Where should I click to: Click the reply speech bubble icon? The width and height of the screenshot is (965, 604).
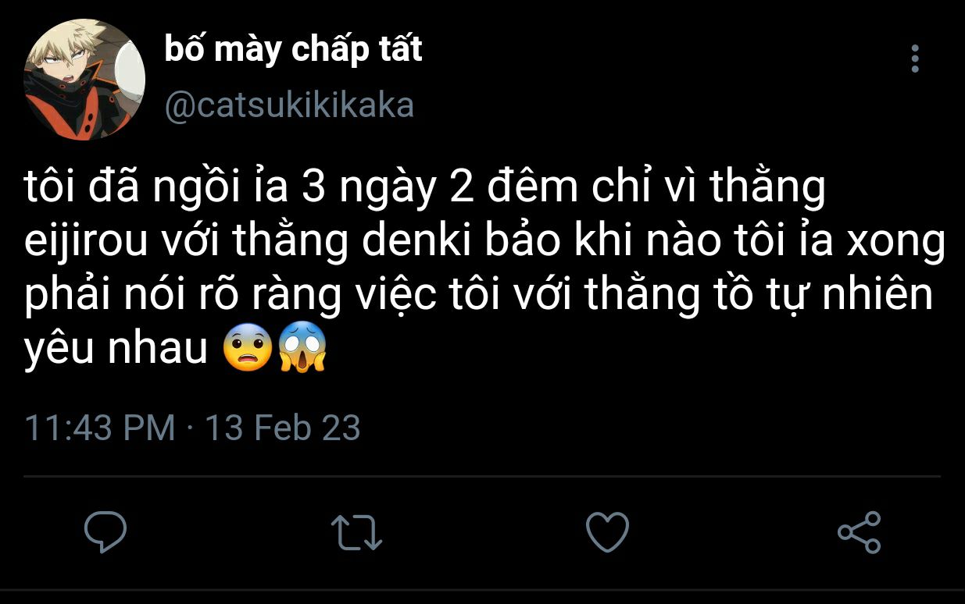point(105,532)
